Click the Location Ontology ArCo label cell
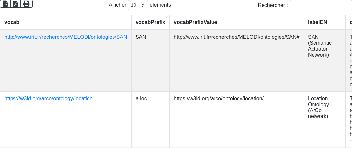 point(318,107)
